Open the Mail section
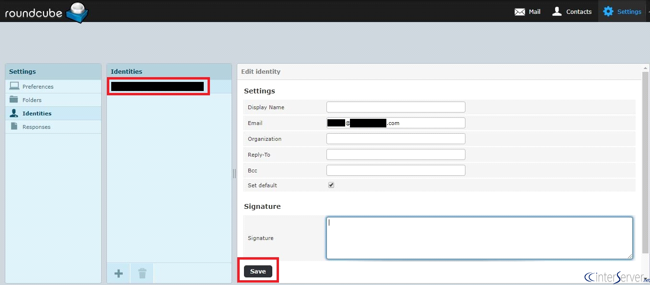The image size is (650, 285). 527,11
